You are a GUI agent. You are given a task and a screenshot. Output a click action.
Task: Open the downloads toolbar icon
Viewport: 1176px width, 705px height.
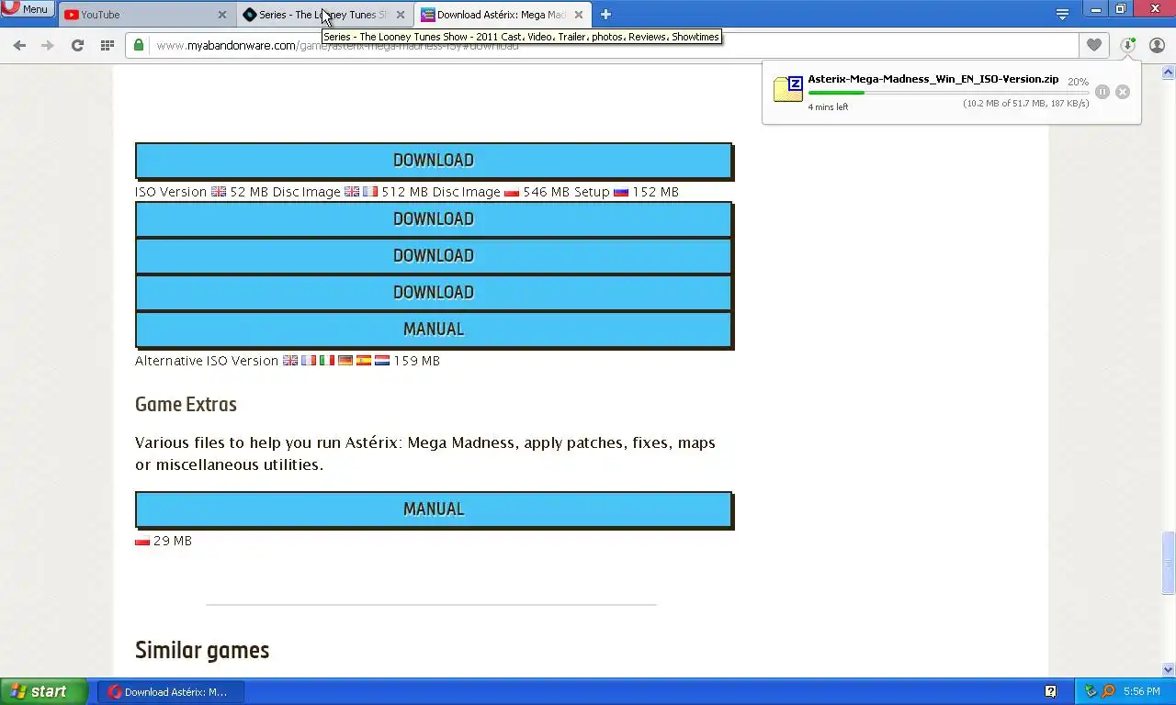click(x=1128, y=45)
